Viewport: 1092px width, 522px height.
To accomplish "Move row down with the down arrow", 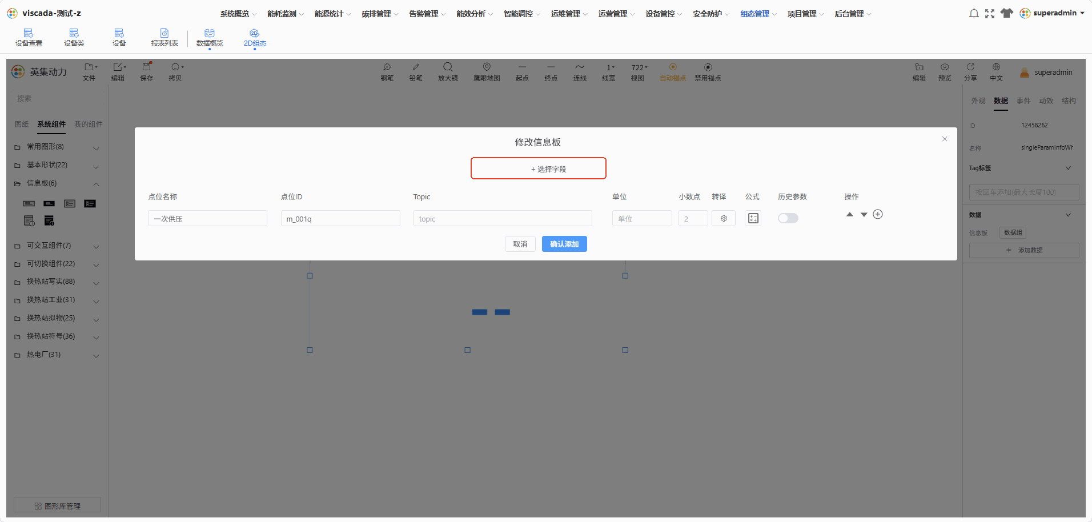I will pos(864,215).
